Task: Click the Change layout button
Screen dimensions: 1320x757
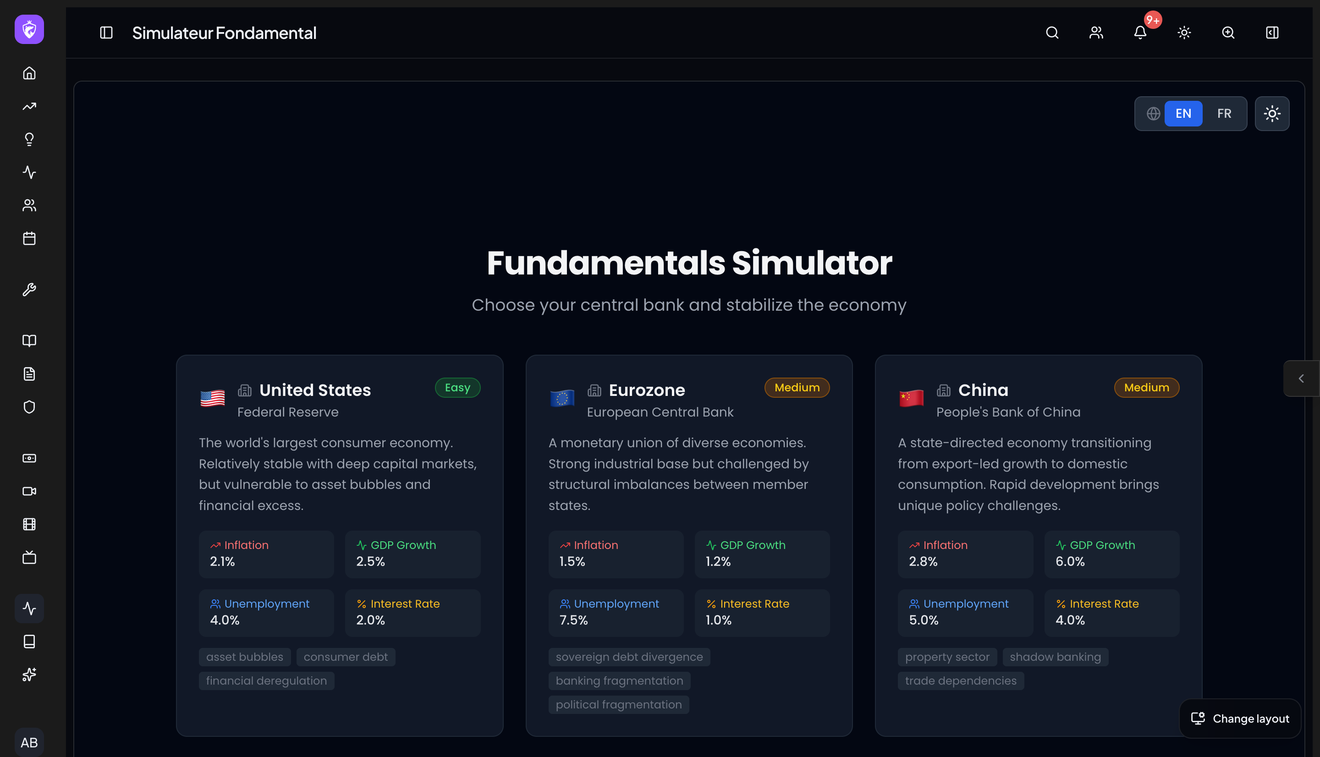Action: (x=1240, y=719)
